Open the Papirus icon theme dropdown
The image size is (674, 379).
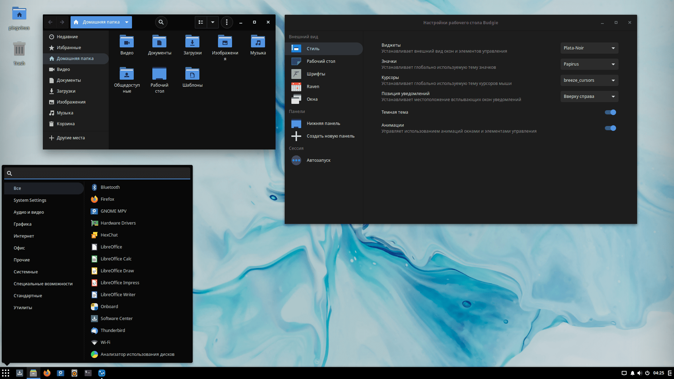click(x=589, y=64)
